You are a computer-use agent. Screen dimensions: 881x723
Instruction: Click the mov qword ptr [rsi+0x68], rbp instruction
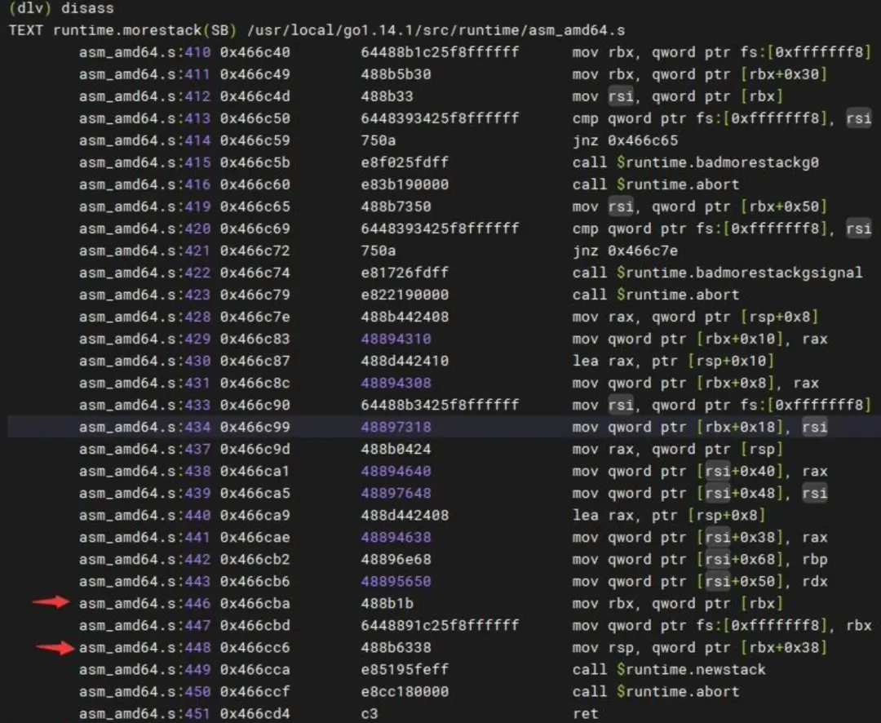699,560
